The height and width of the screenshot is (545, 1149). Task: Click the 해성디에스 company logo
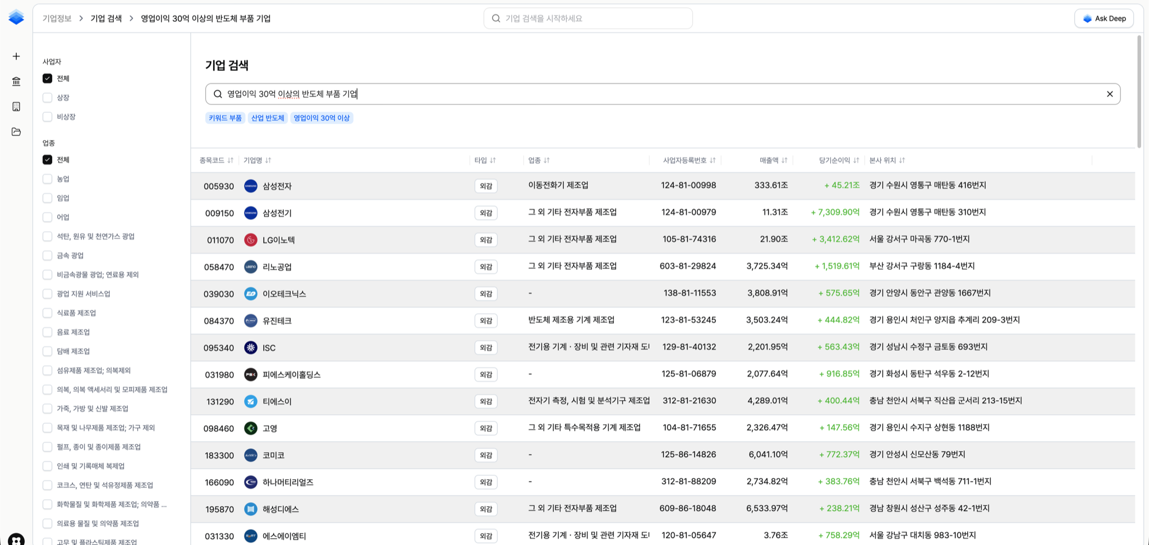pyautogui.click(x=251, y=509)
